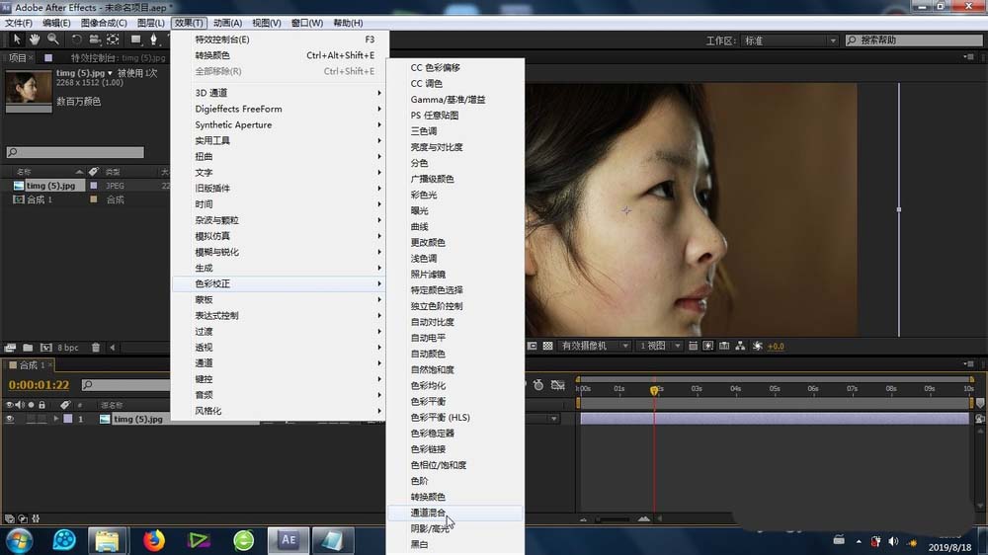Expand 模糊与锐化 submenu

281,252
